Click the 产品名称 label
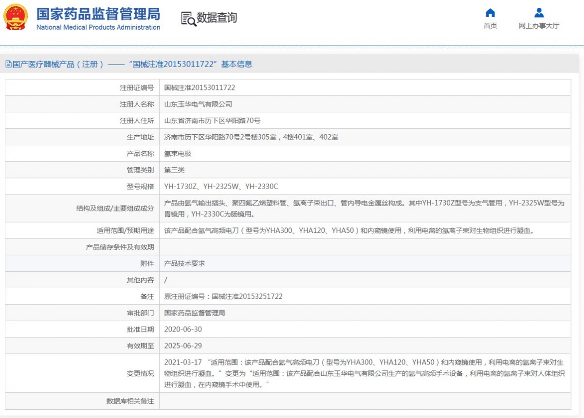The image size is (584, 418). [x=140, y=154]
